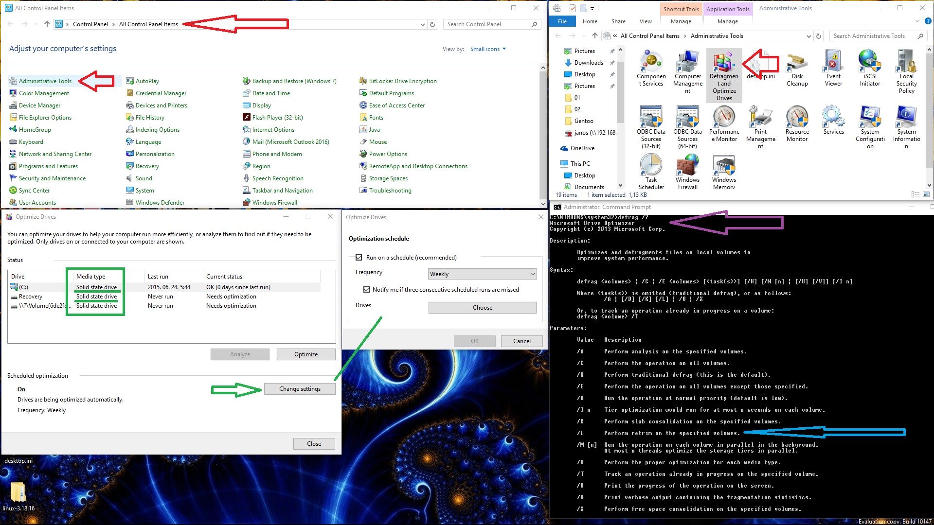Expand Administrative Tools address history dropdown

(x=808, y=36)
